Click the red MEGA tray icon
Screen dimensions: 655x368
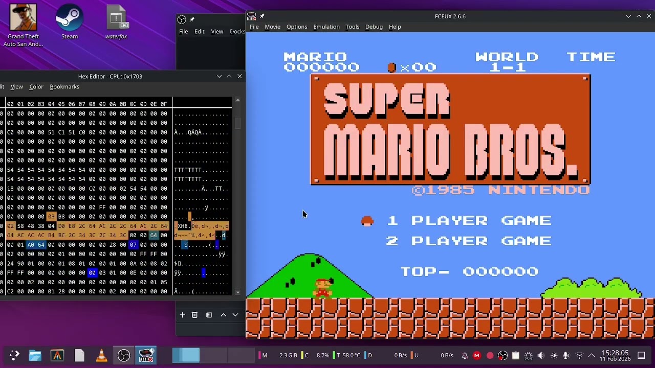click(477, 355)
